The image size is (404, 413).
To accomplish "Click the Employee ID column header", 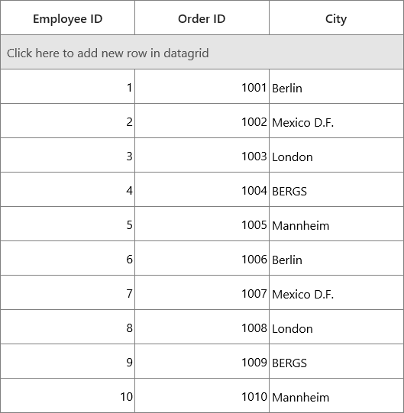I will point(68,18).
